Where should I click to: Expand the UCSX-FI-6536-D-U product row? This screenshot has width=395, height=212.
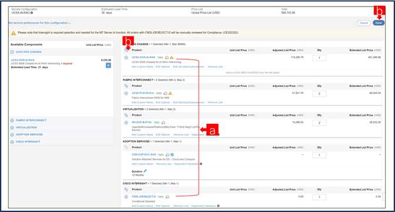[126, 93]
